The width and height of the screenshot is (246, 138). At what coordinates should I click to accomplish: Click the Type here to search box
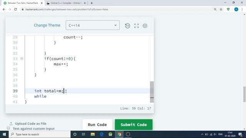[x=40, y=135]
